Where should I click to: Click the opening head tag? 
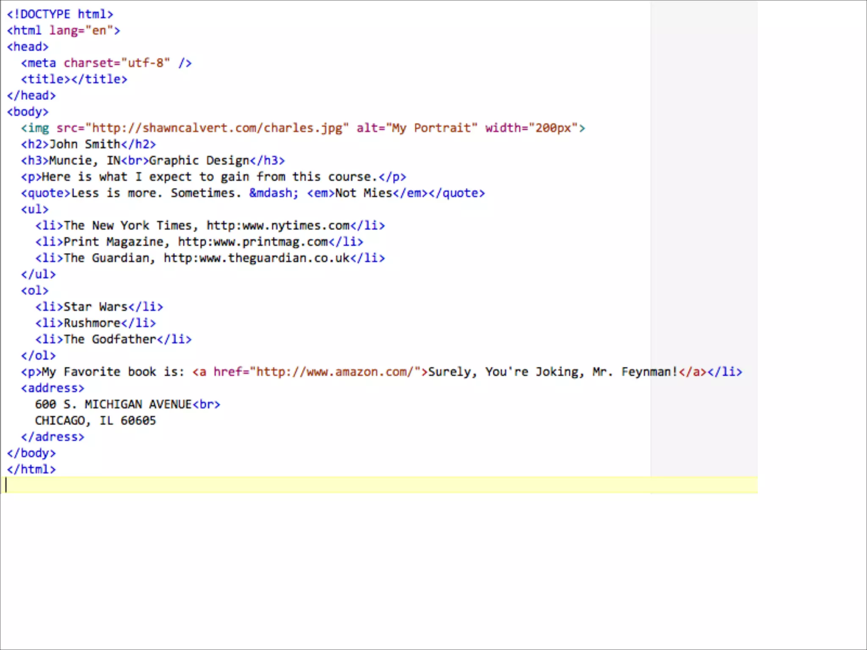click(x=28, y=47)
